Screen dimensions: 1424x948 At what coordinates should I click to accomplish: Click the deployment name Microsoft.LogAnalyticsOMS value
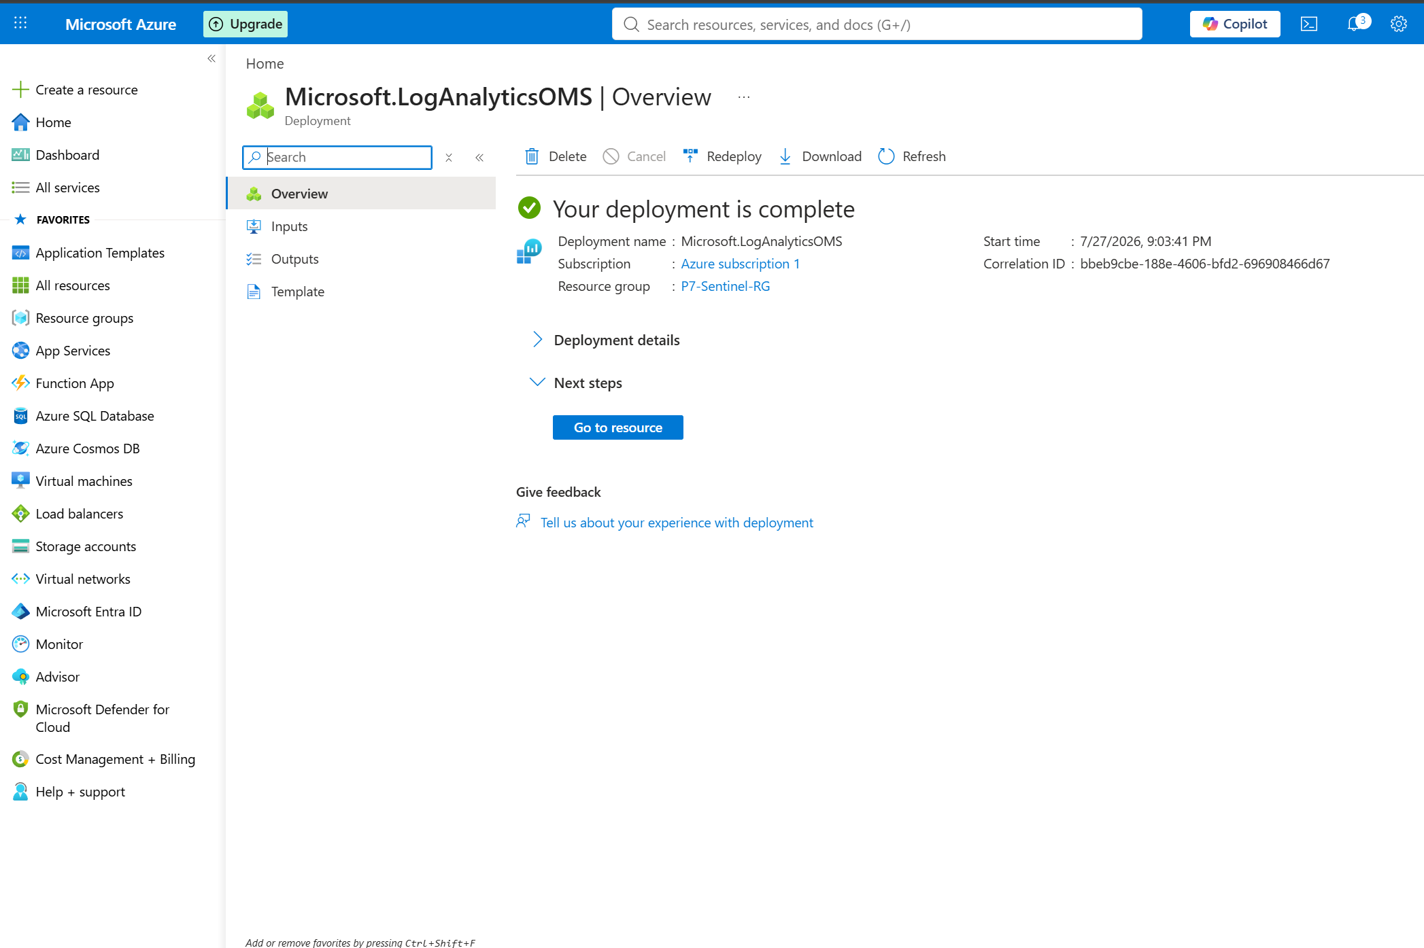(x=761, y=241)
